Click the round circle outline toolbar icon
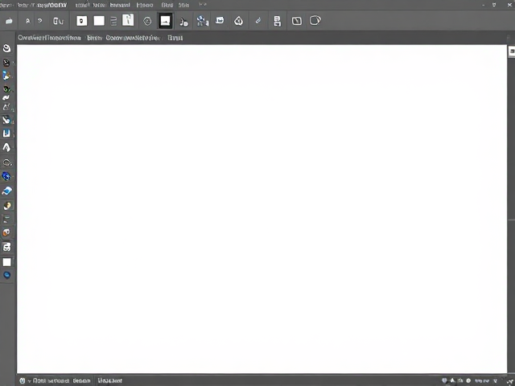Screen dimensions: 515x386 (147, 22)
